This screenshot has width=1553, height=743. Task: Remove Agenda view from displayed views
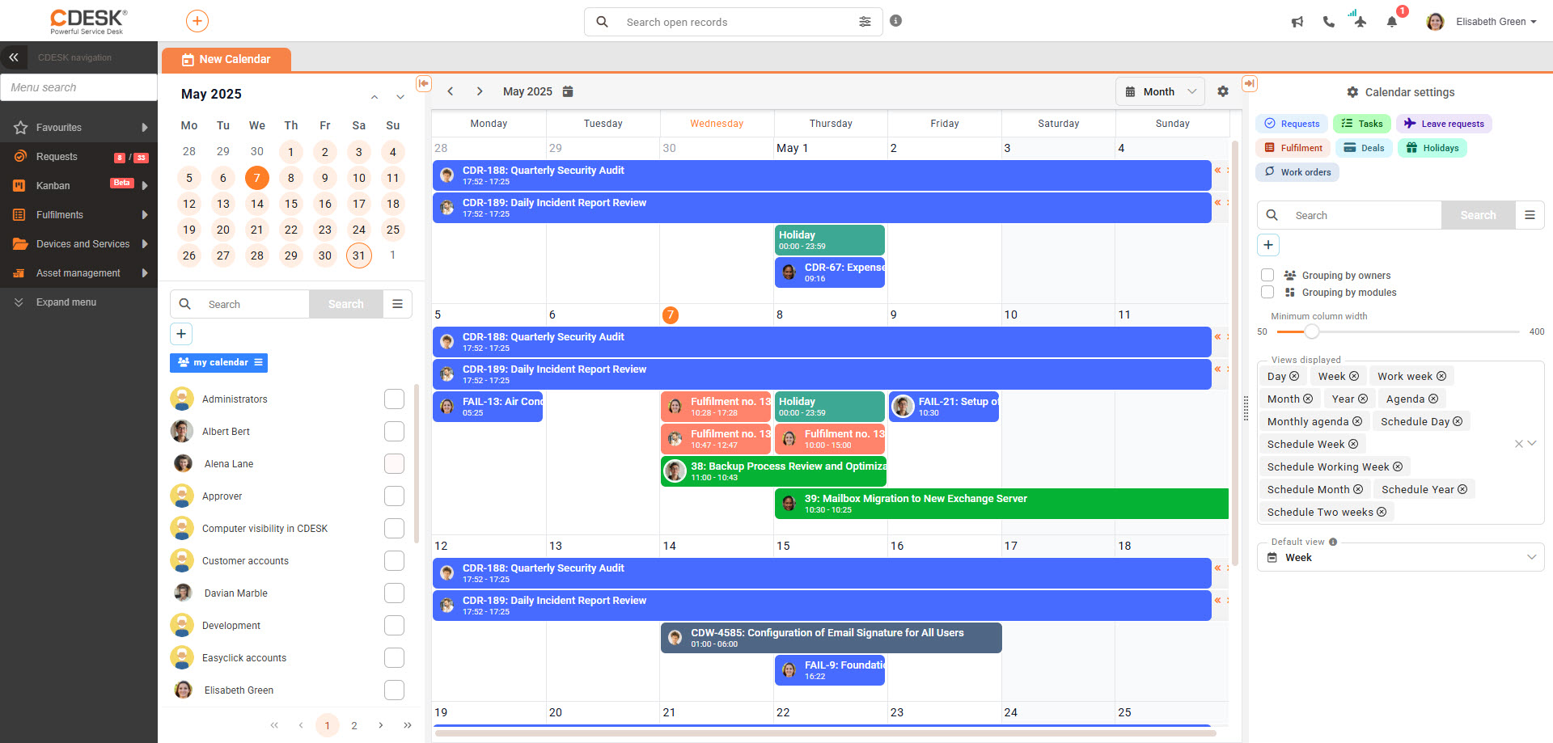[x=1433, y=399]
